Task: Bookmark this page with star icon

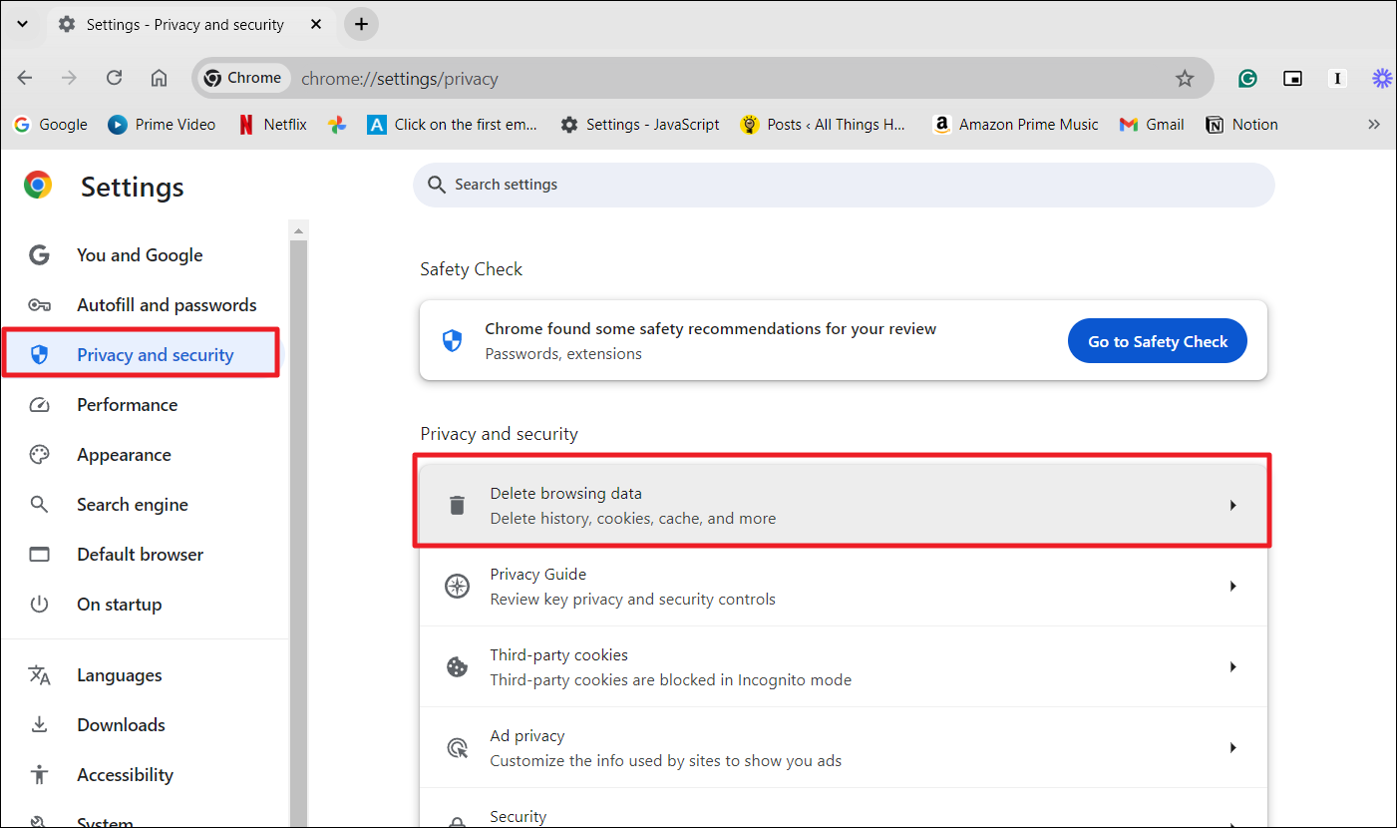Action: coord(1184,78)
